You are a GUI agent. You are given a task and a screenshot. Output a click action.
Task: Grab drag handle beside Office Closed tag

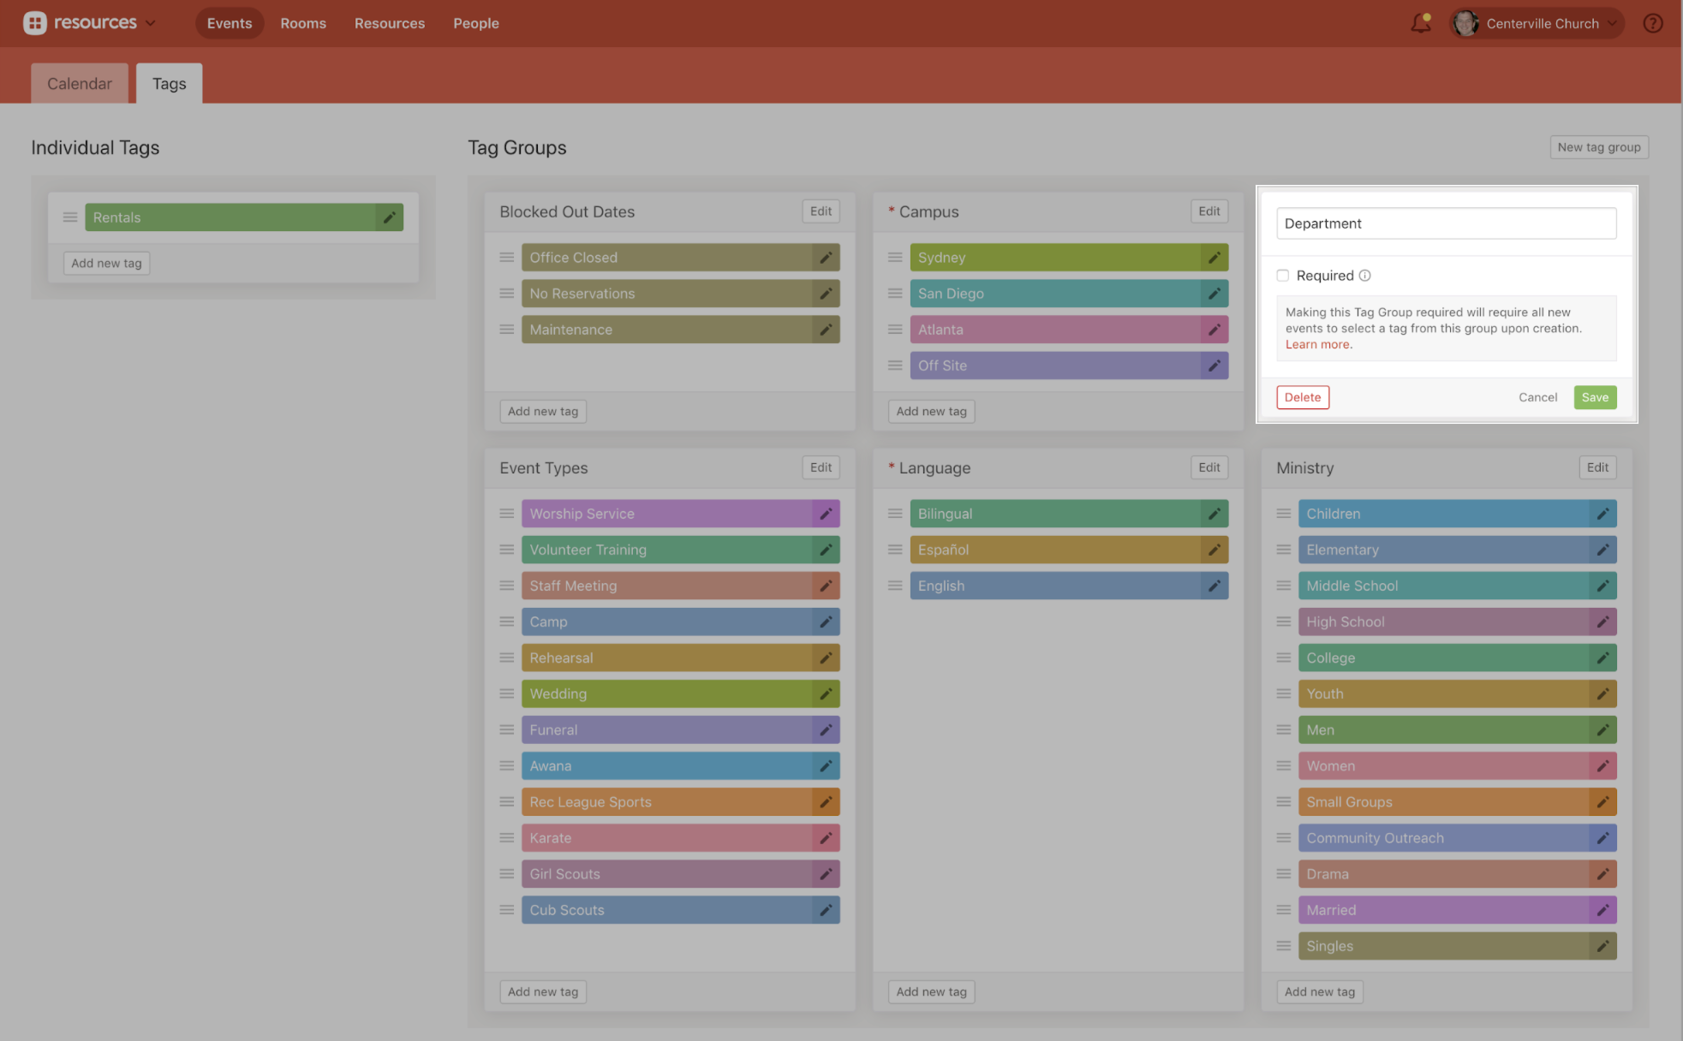507,258
